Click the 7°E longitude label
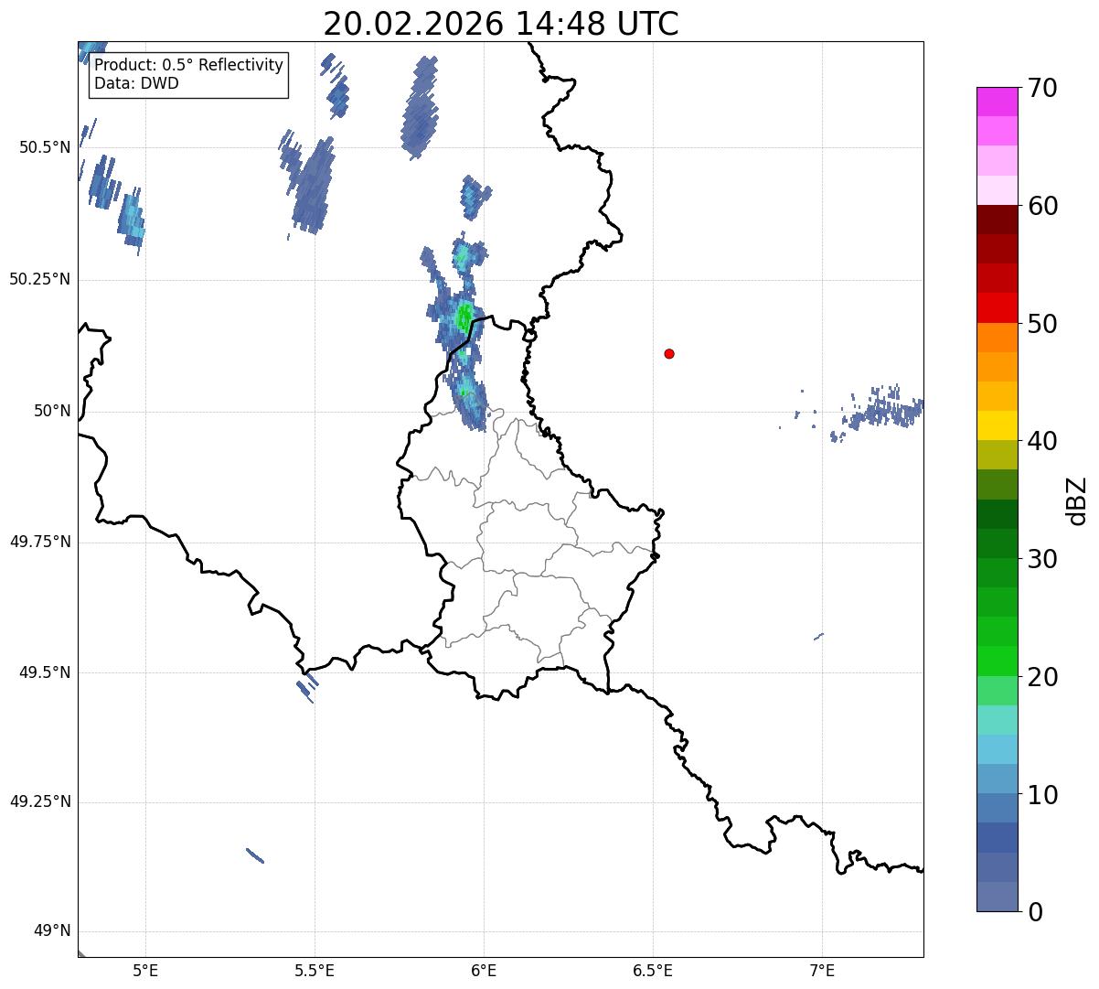This screenshot has width=1099, height=989. pyautogui.click(x=822, y=971)
